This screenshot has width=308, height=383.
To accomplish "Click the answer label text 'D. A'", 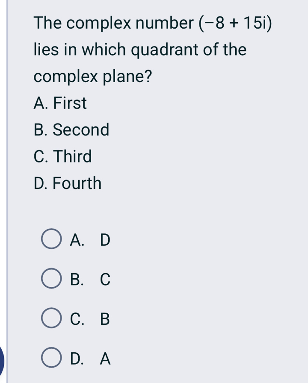I will click(90, 358).
